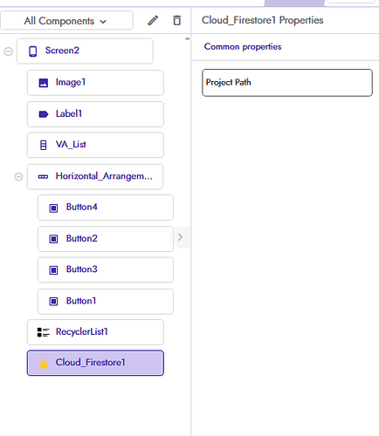This screenshot has width=379, height=436.
Task: Click the Image1 picture icon
Action: pyautogui.click(x=44, y=83)
